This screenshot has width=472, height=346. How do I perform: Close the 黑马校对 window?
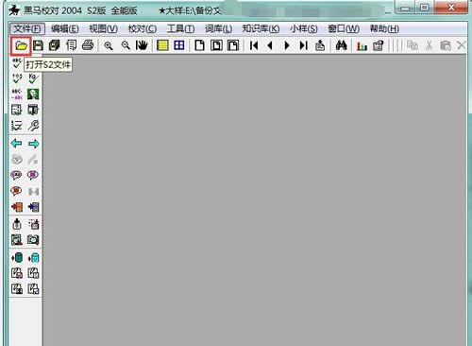point(451,8)
